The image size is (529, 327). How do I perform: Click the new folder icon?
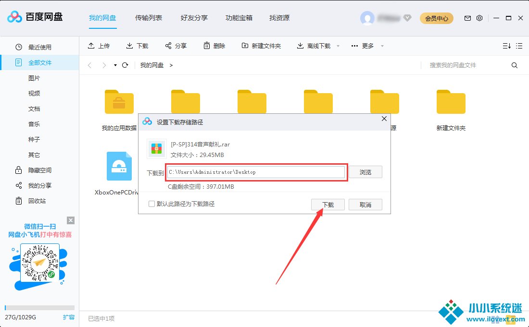pos(245,46)
